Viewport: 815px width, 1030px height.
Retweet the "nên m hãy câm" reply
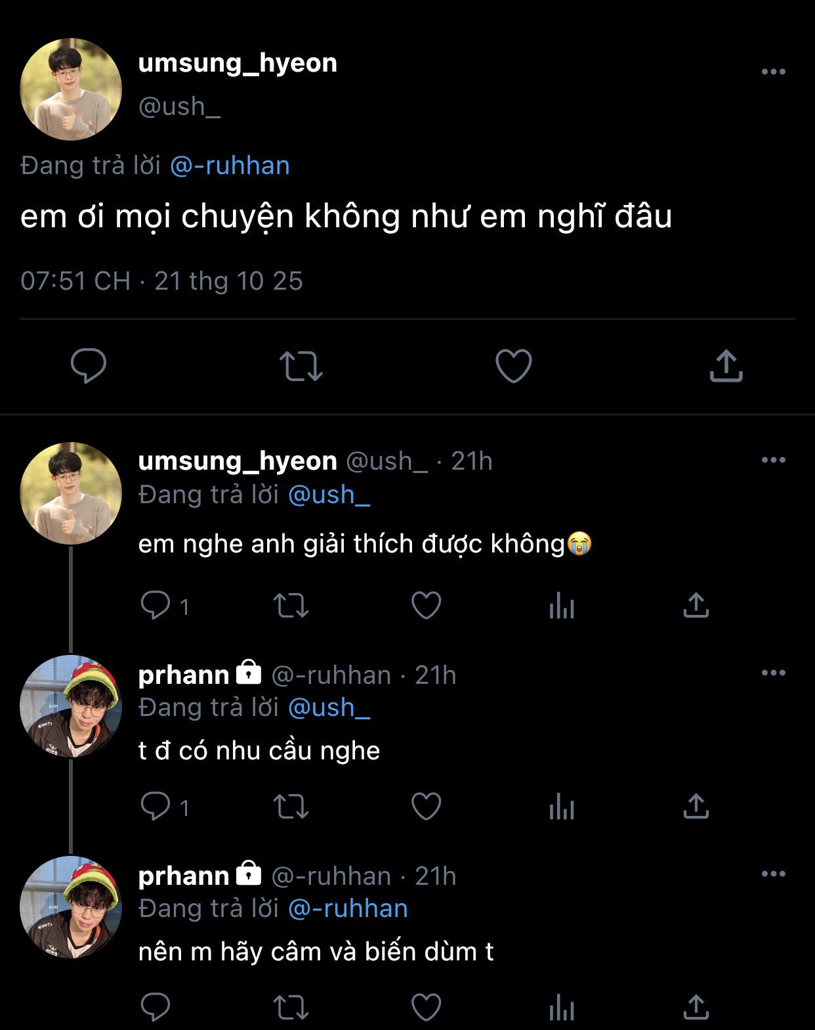(x=291, y=1008)
